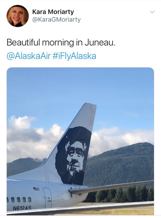161x218 pixels.
Task: Click the Kara Moriarty display name
Action: 53,12
